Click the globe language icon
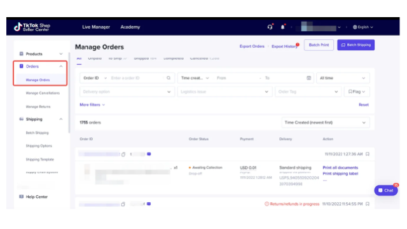 (x=355, y=27)
